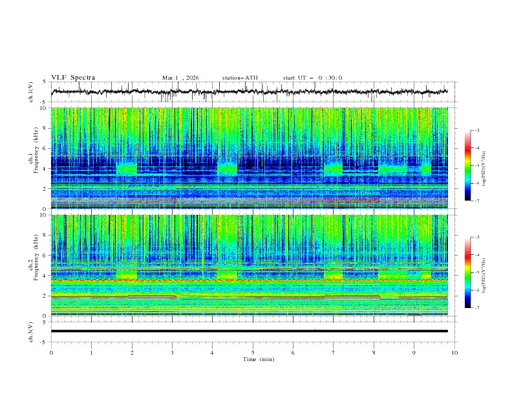Screen dimensions: 512x396
Task: Click inside the ch.2 spectrogram panel
Action: pyautogui.click(x=250, y=265)
